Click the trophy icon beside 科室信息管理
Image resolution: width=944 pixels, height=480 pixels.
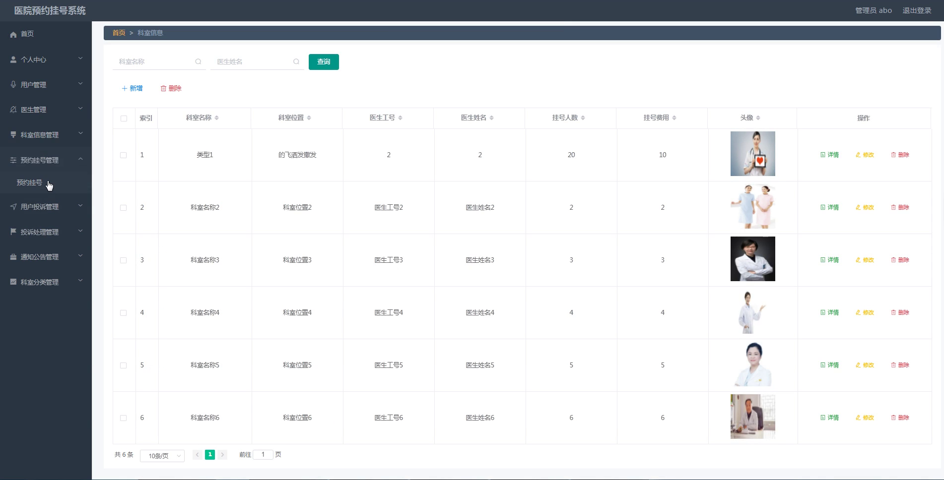coord(13,134)
